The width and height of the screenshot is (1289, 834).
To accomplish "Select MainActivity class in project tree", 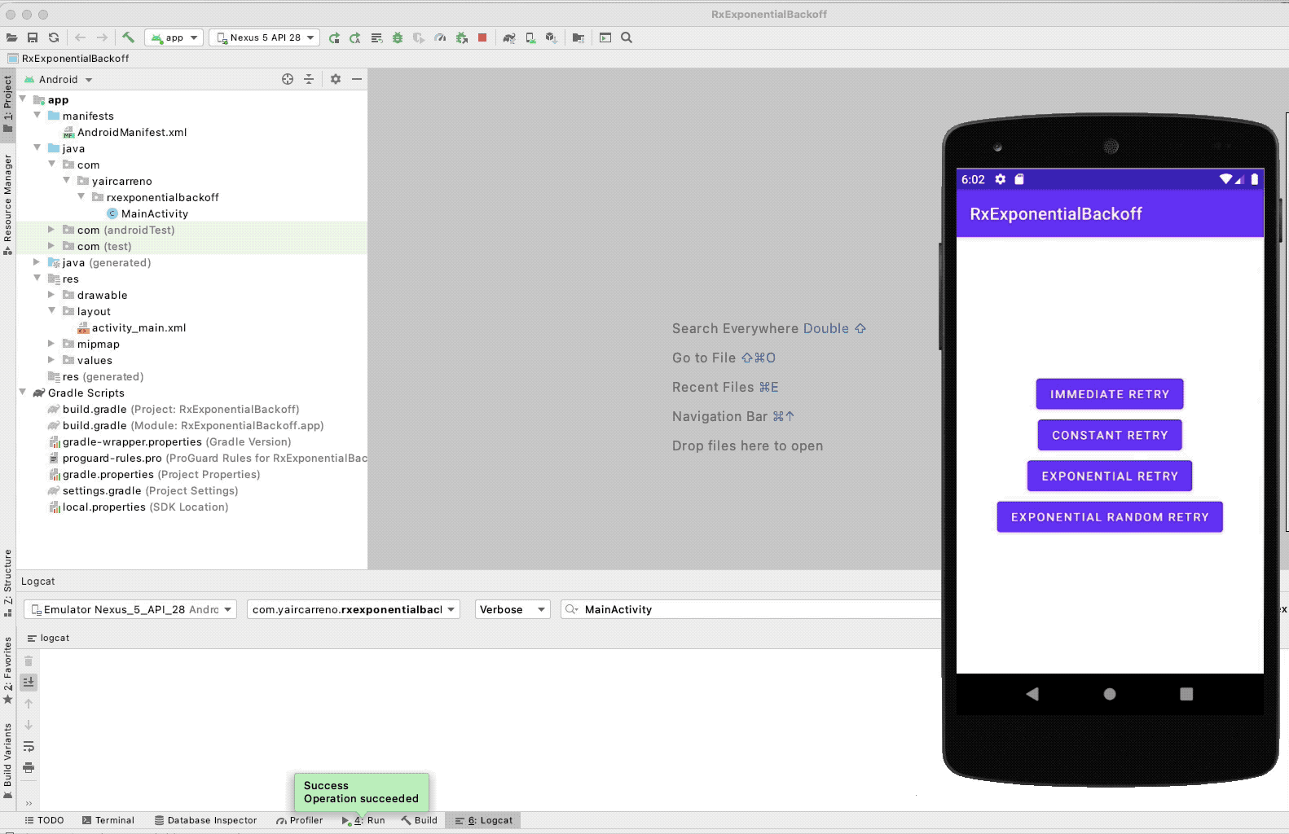I will pos(154,213).
